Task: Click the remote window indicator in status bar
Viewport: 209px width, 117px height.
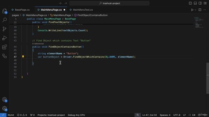Action: [3, 115]
